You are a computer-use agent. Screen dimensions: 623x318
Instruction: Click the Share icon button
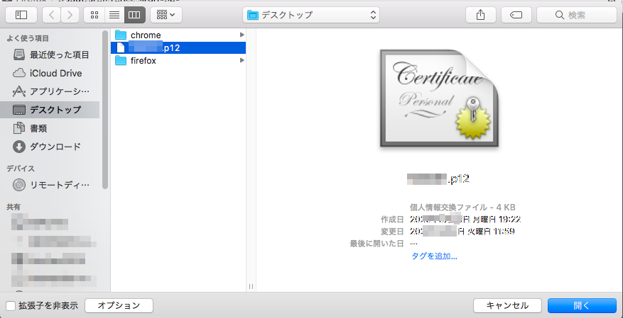[x=480, y=14]
